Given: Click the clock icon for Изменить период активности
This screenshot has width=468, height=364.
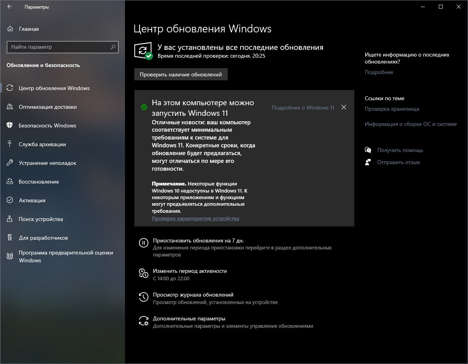Looking at the screenshot, I should pos(144,274).
